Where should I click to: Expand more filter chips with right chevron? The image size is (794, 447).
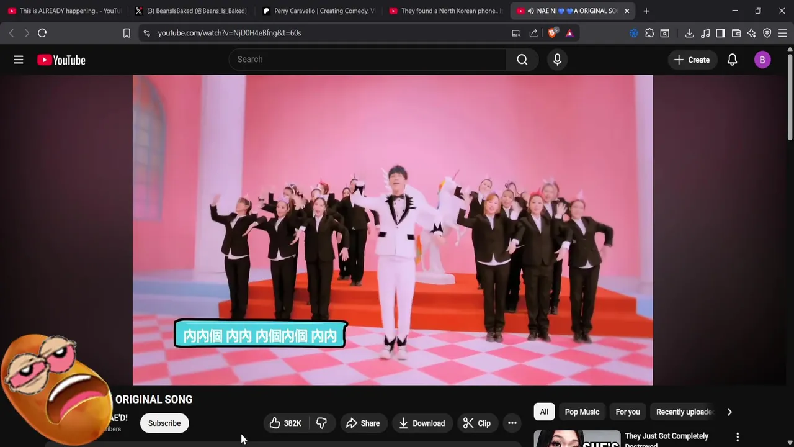[729, 412]
